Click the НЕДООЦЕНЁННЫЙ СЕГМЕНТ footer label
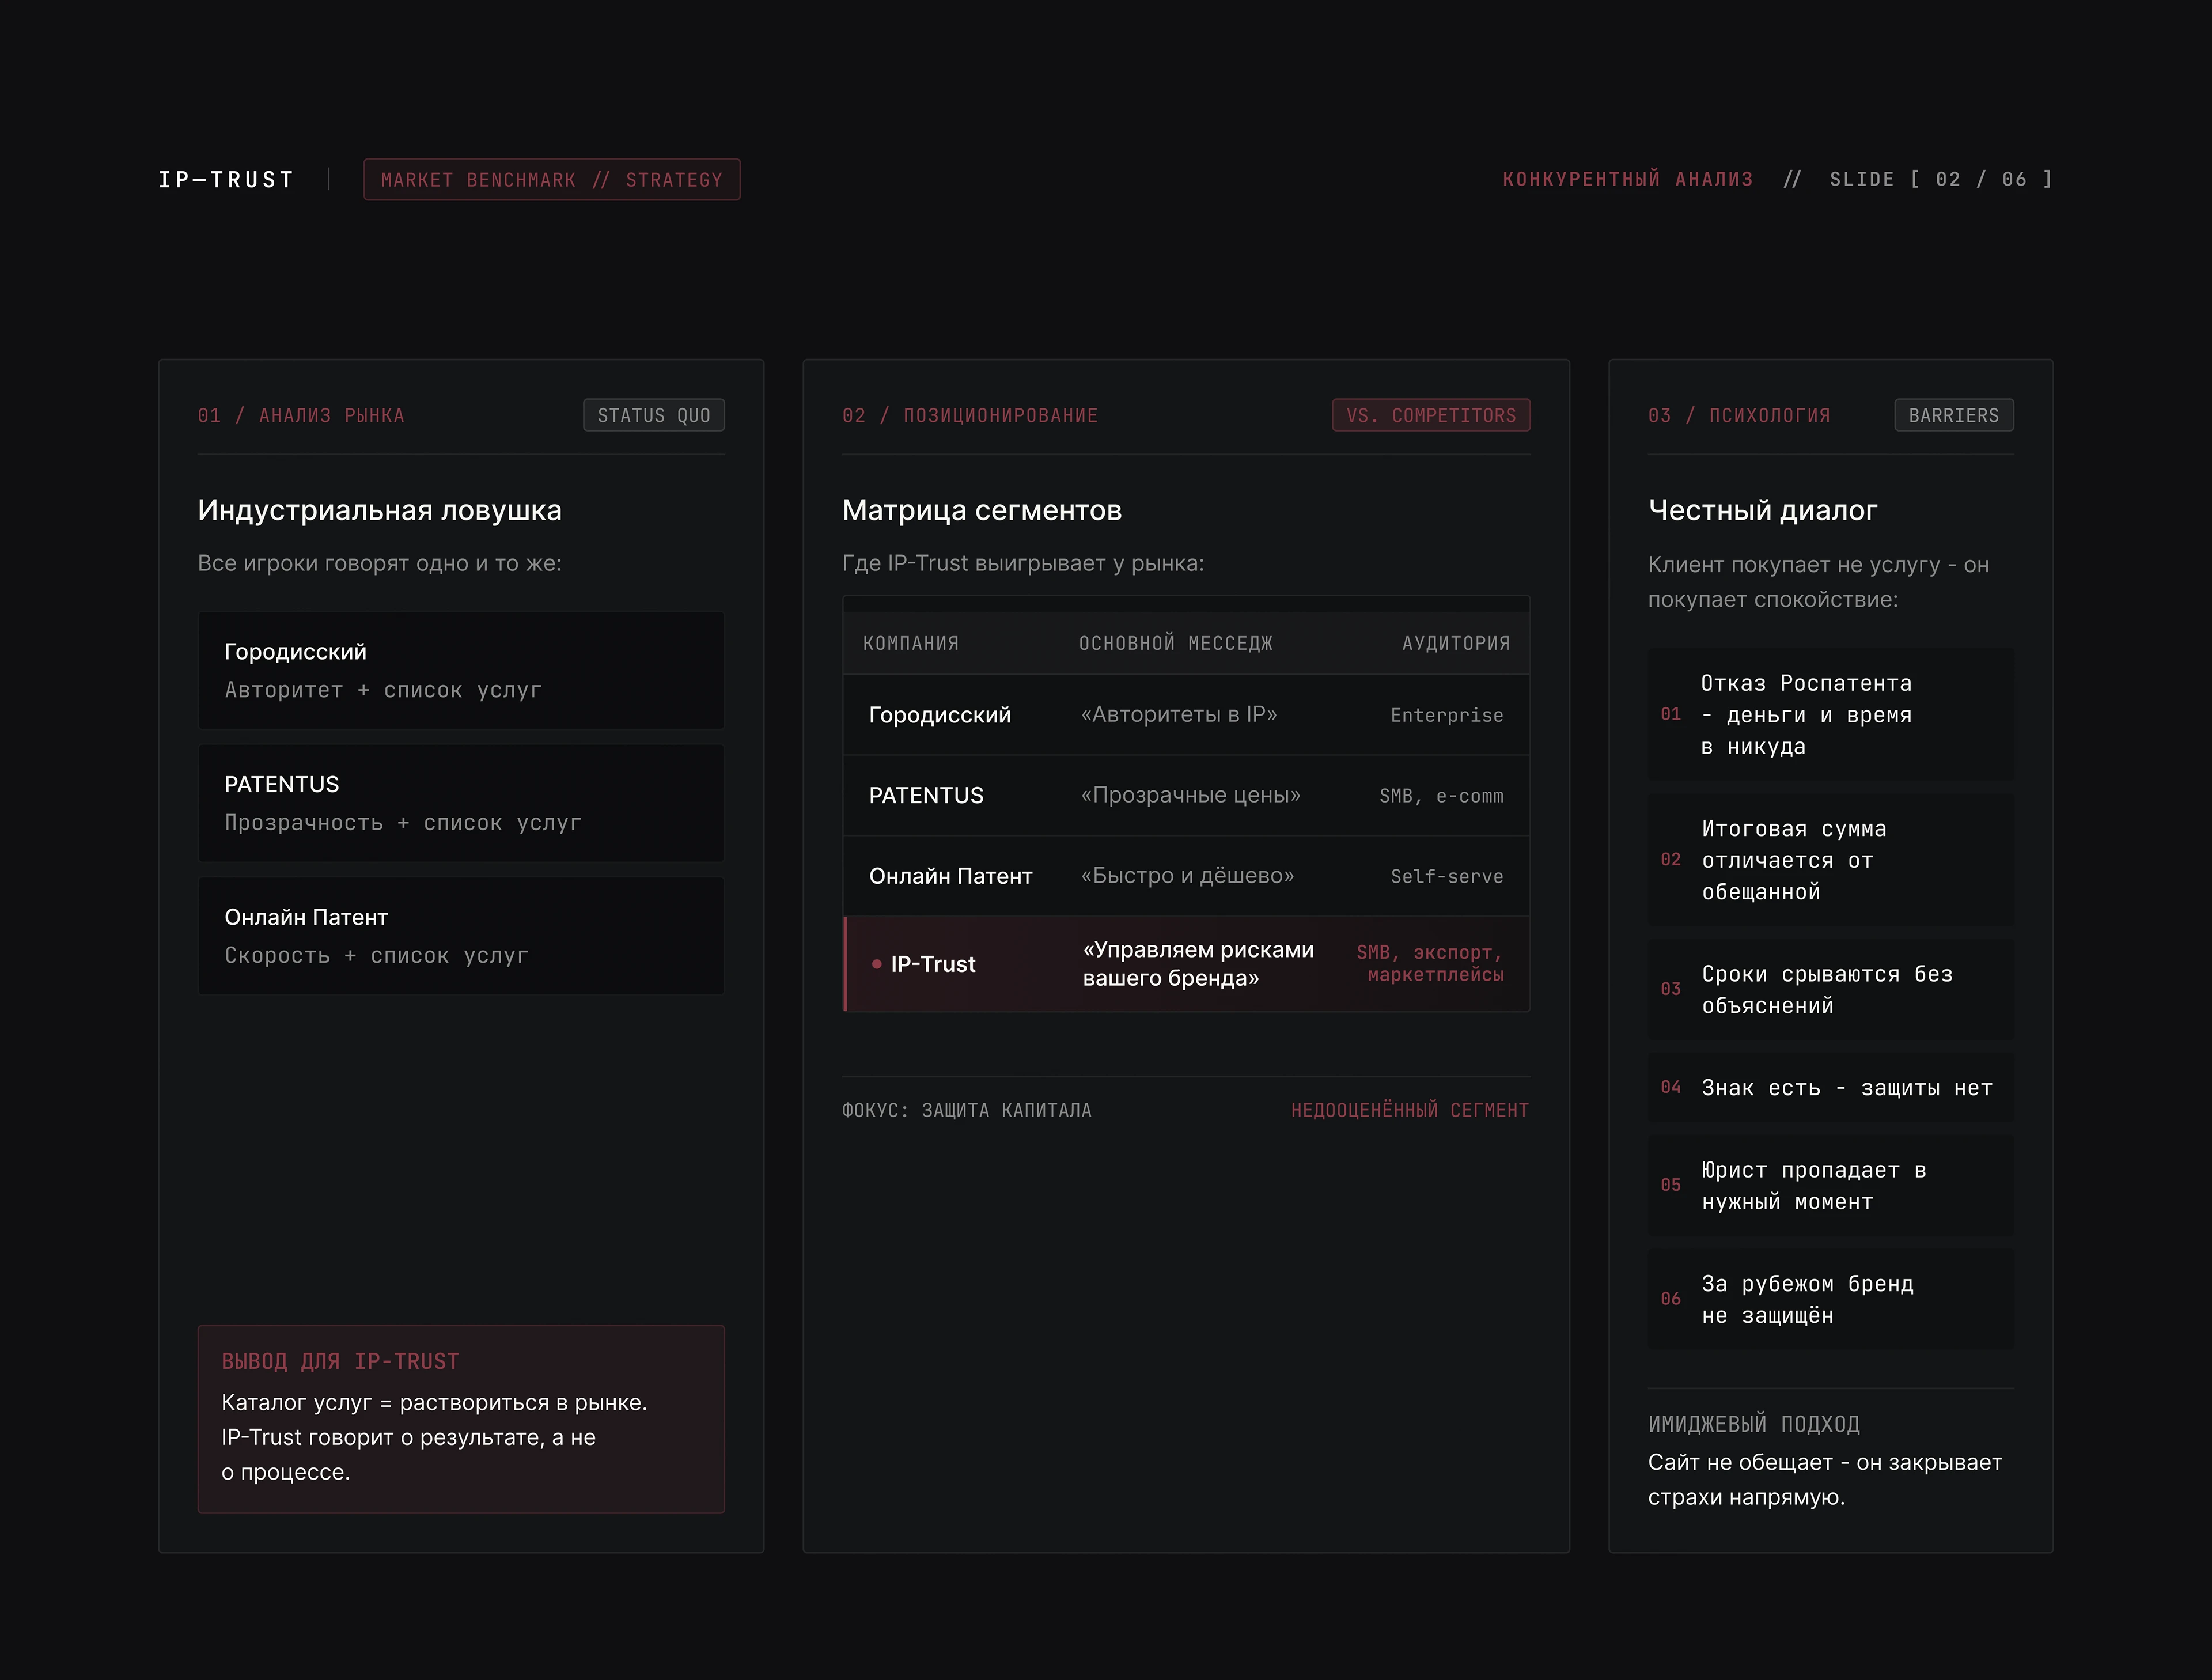The image size is (2212, 1680). (x=1410, y=1110)
